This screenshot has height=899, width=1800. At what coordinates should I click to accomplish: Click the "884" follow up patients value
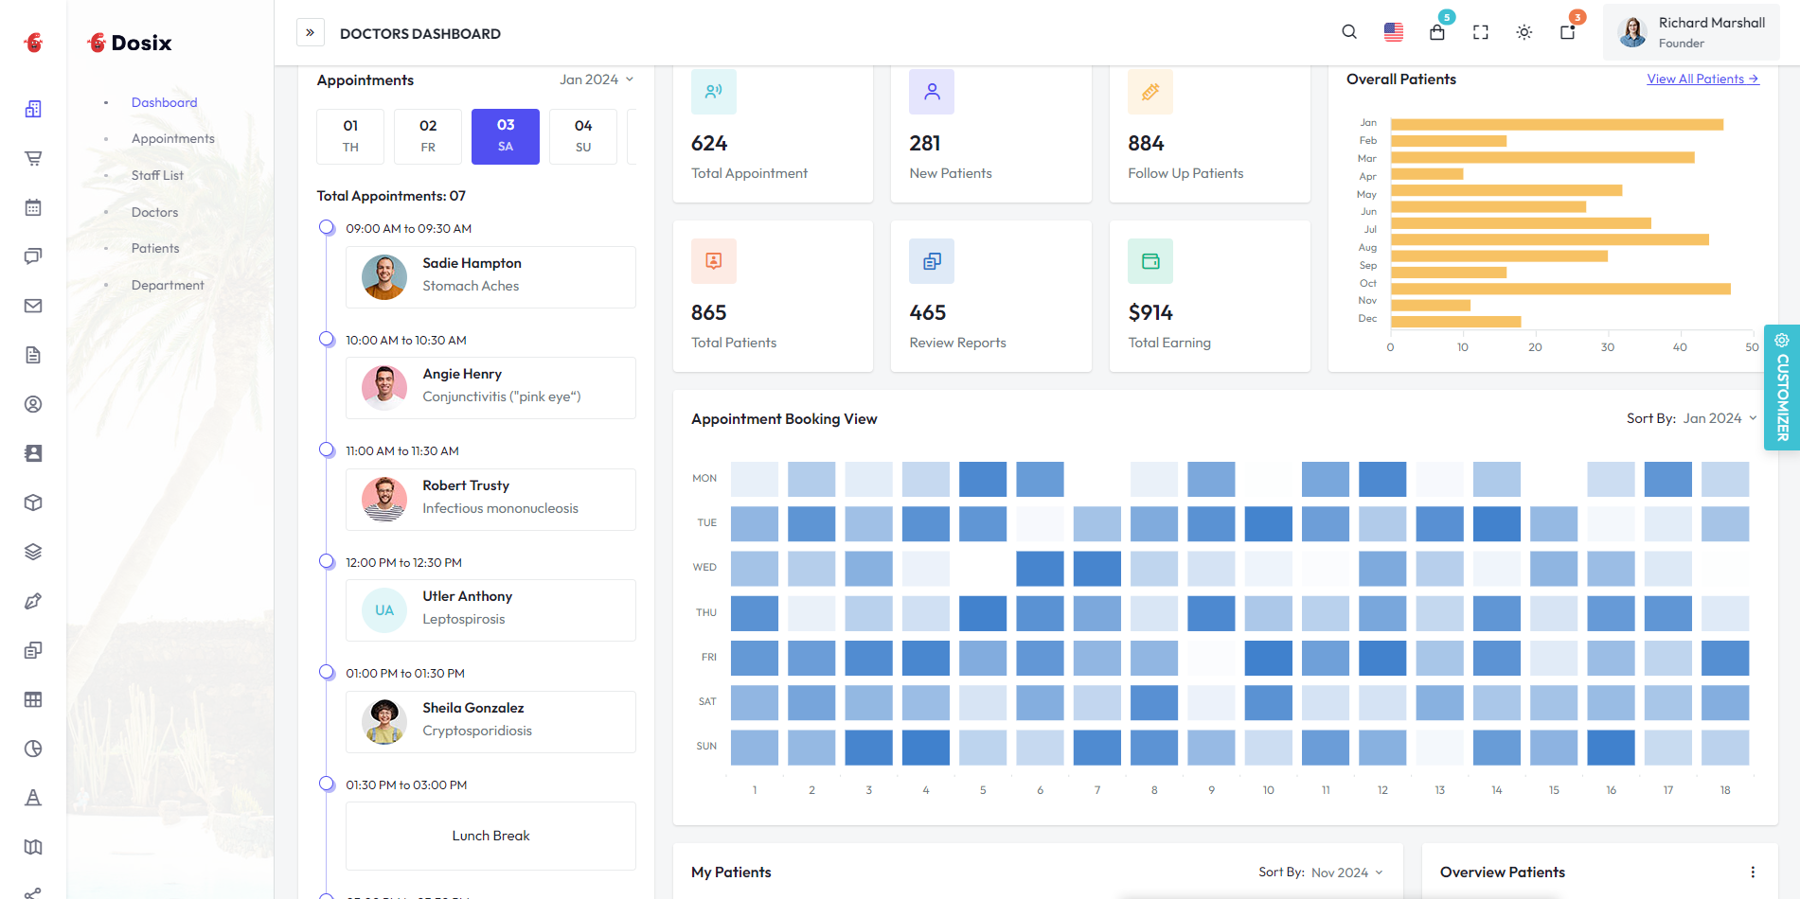tap(1146, 143)
